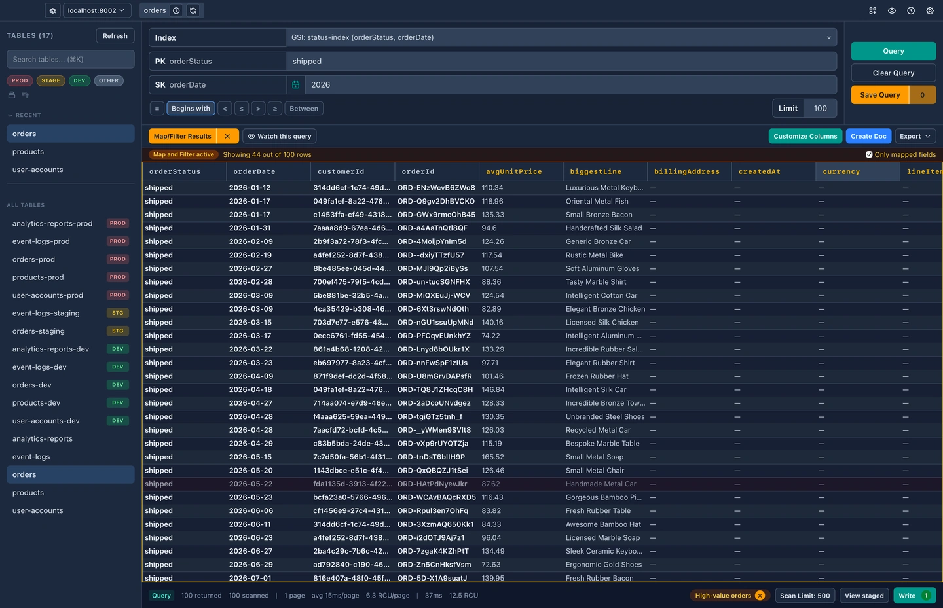Click the Write button in the status bar
The image size is (943, 608).
pos(914,596)
